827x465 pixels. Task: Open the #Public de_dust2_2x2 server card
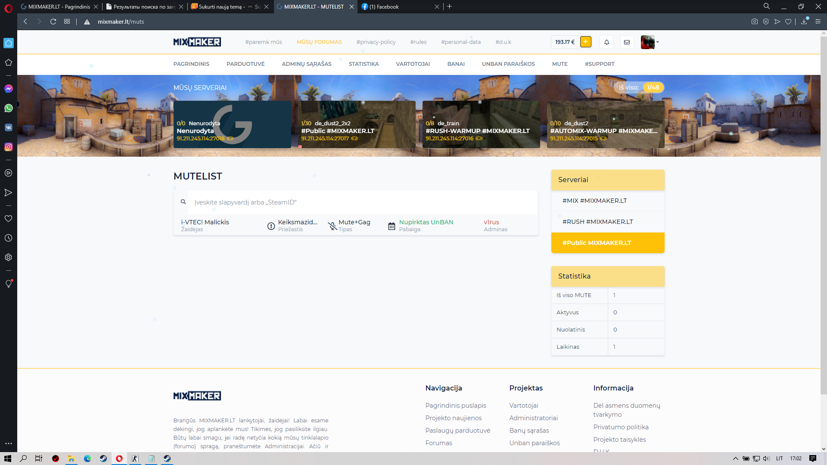[x=357, y=125]
